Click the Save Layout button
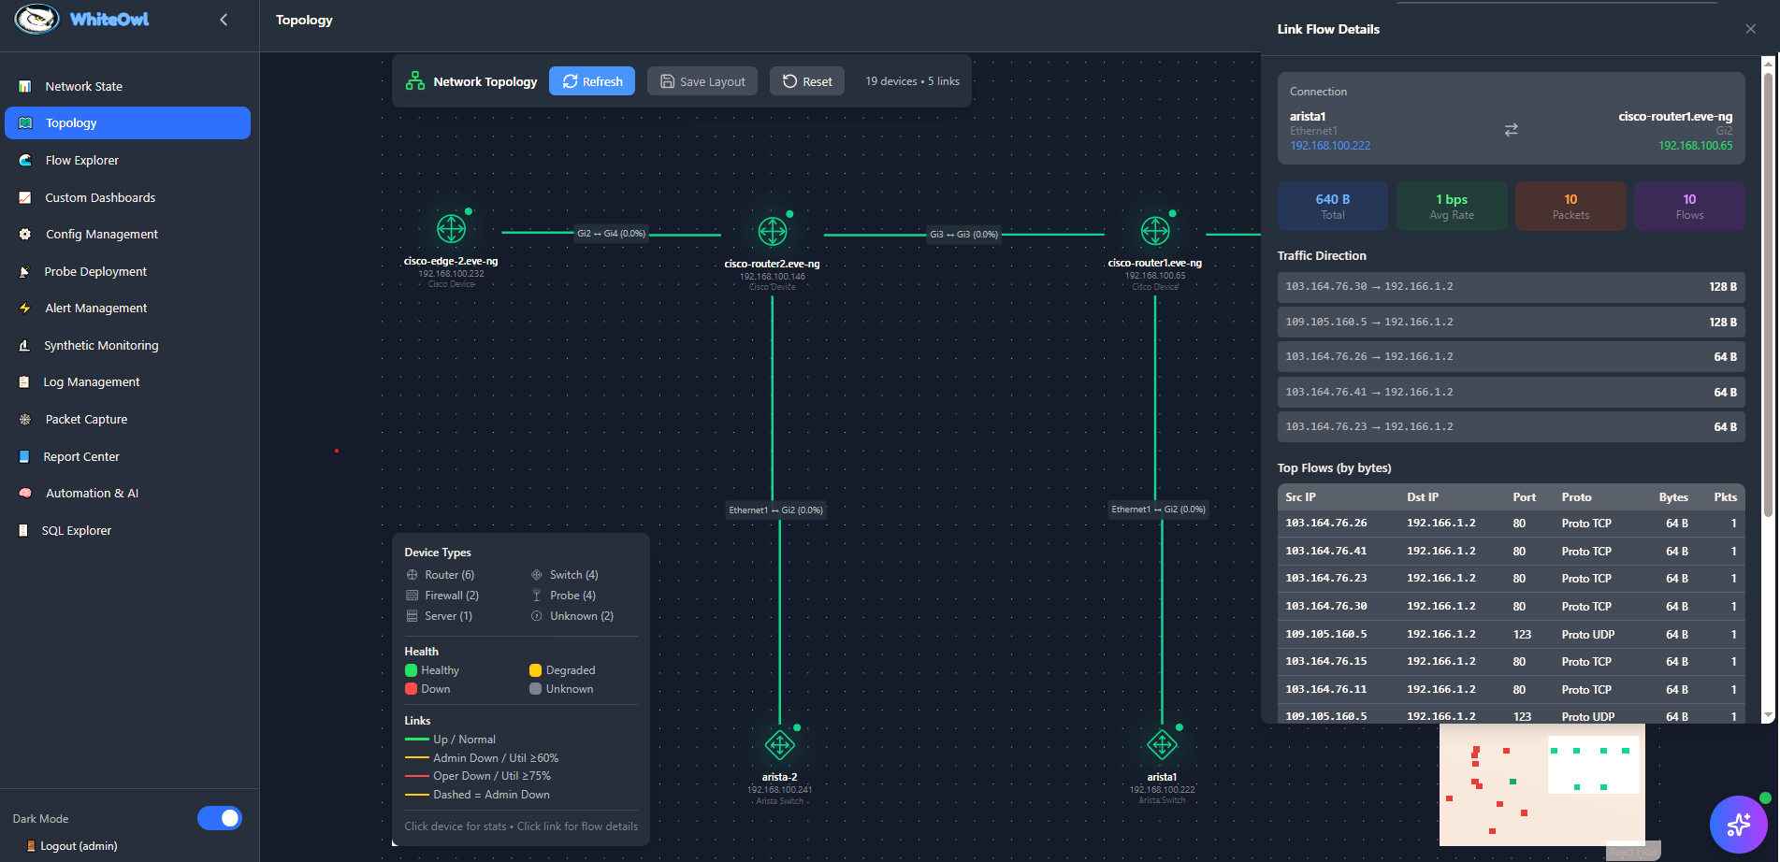This screenshot has width=1780, height=862. pos(702,81)
